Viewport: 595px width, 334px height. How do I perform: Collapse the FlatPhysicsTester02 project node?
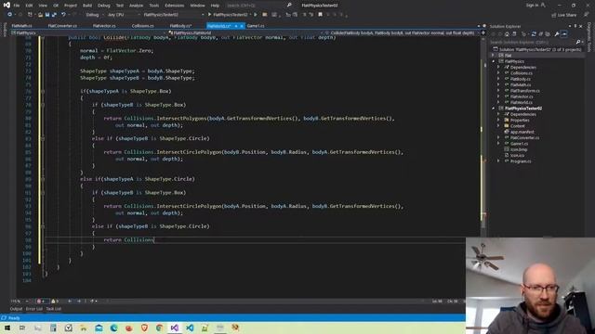pyautogui.click(x=494, y=109)
